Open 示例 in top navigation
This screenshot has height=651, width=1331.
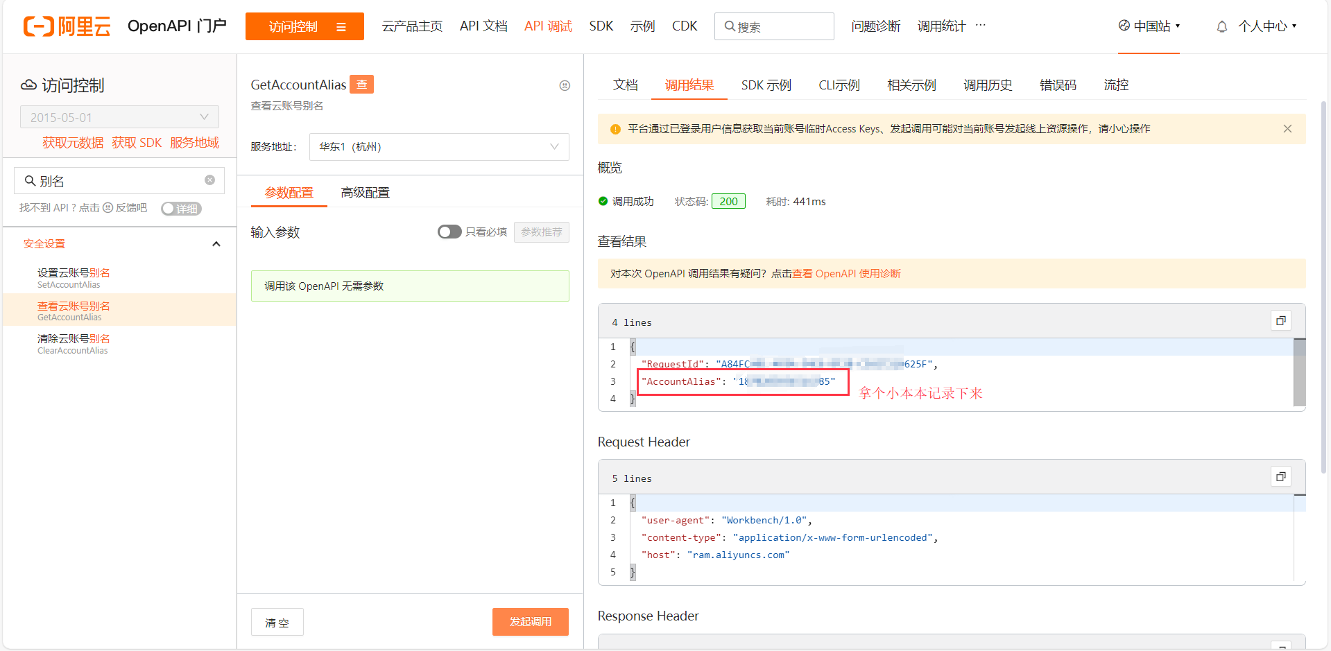(x=642, y=26)
